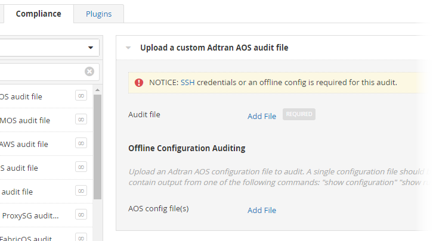Viewport: 433px width, 241px height.
Task: Click the Upload a custom Adtran AOS header
Action: pos(214,48)
